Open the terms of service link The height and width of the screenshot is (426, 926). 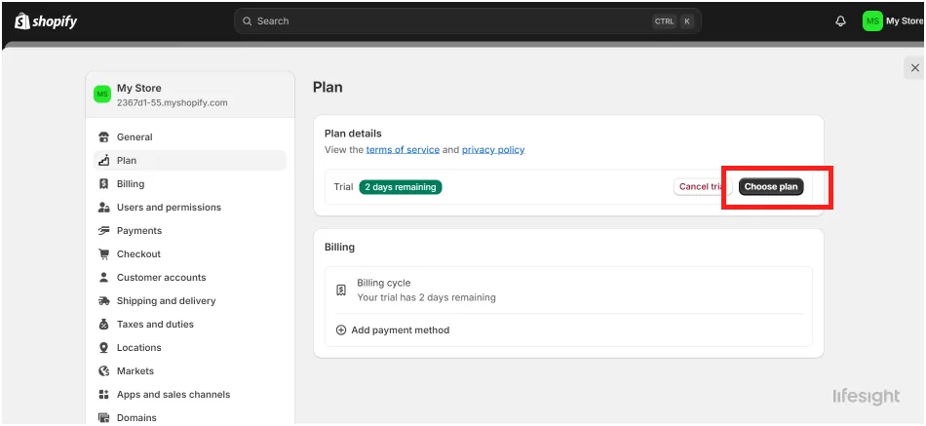(403, 150)
